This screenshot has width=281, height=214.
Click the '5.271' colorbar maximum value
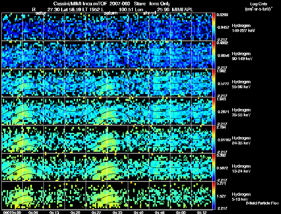(221, 183)
